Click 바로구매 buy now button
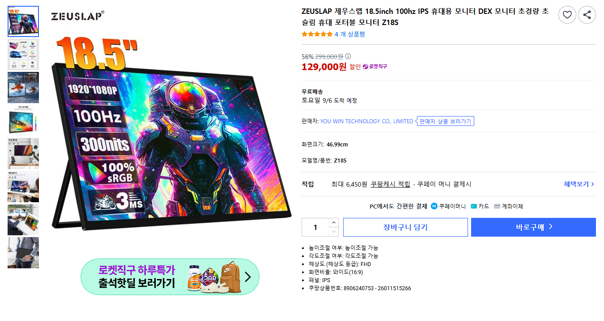Image resolution: width=604 pixels, height=321 pixels. [533, 227]
